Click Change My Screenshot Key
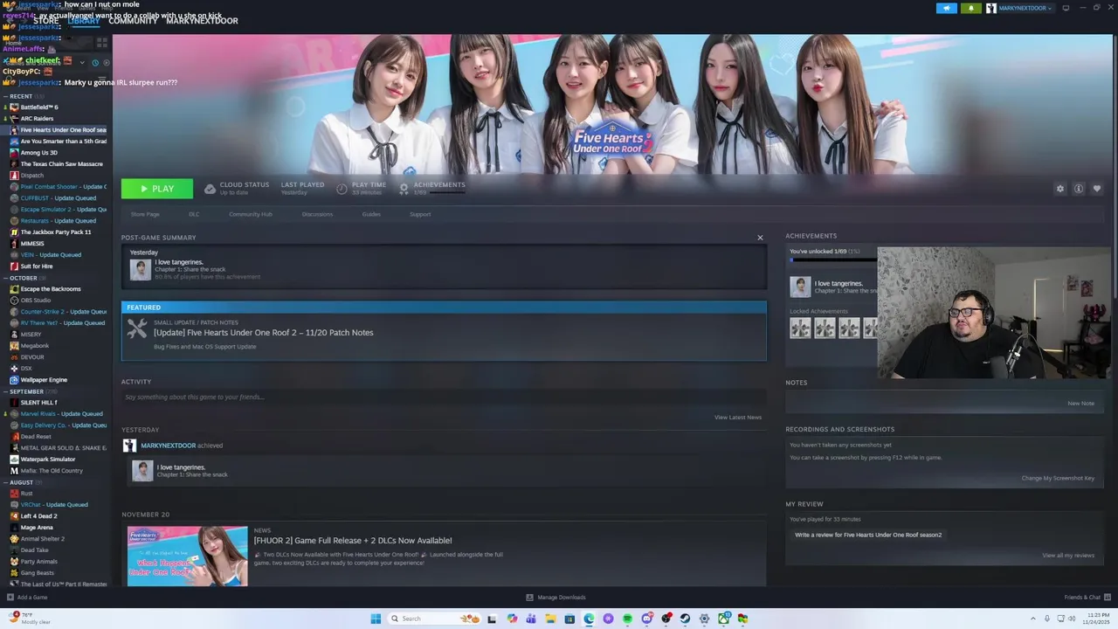Screen dimensions: 1118x629 (1058, 478)
